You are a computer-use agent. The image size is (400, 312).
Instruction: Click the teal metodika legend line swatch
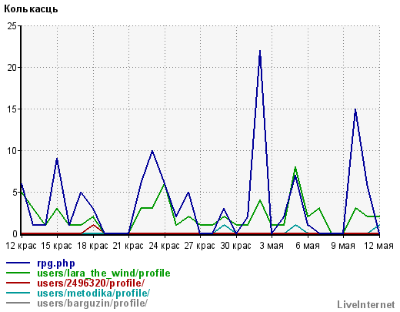click(18, 293)
